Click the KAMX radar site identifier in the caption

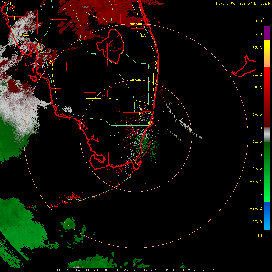(171, 270)
